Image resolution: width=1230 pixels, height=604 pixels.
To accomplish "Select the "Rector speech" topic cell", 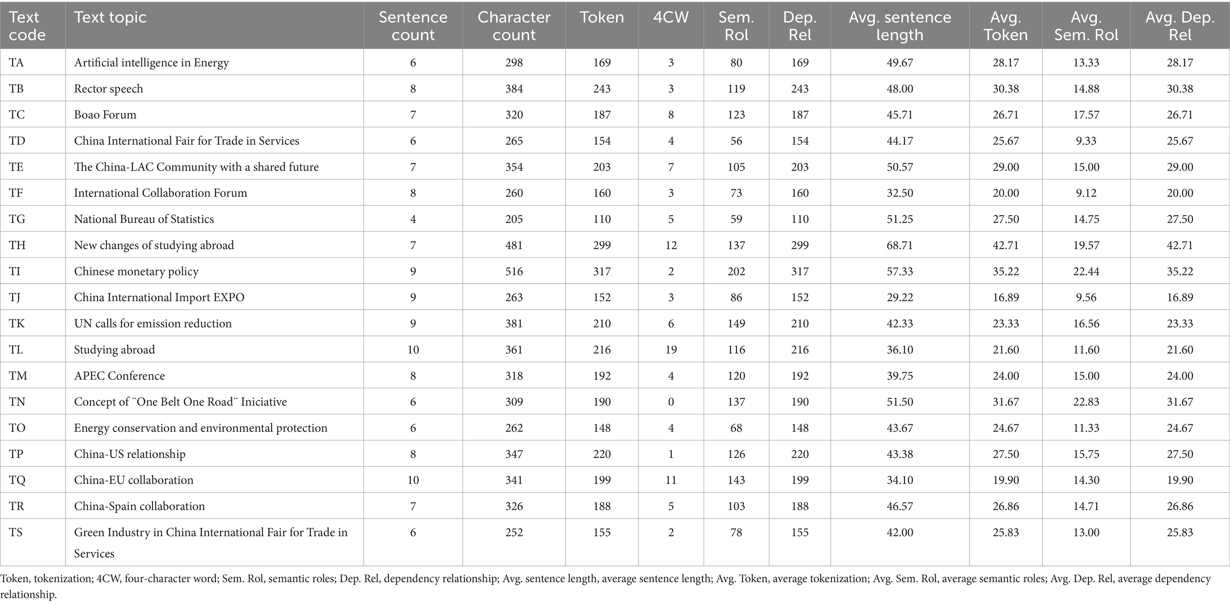I will [x=108, y=89].
